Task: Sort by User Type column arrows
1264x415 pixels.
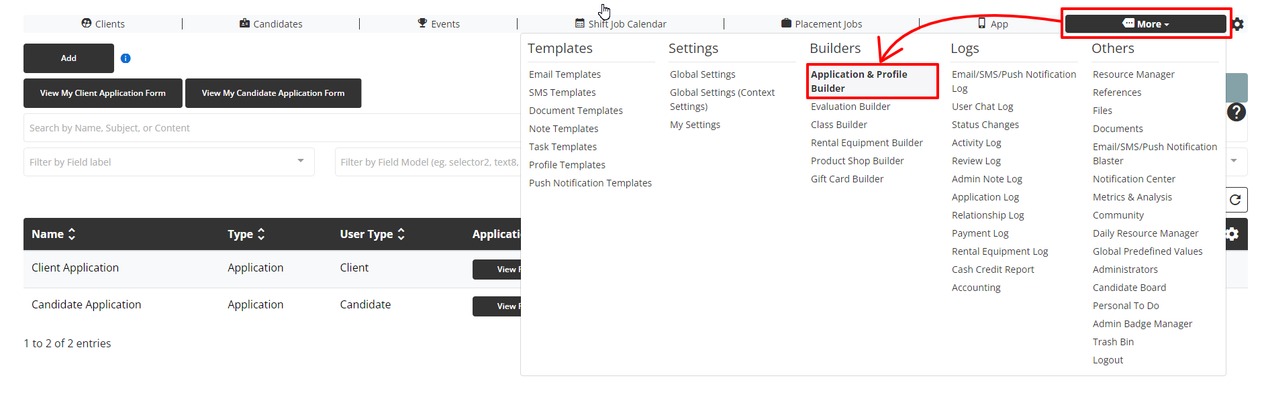Action: pos(401,234)
